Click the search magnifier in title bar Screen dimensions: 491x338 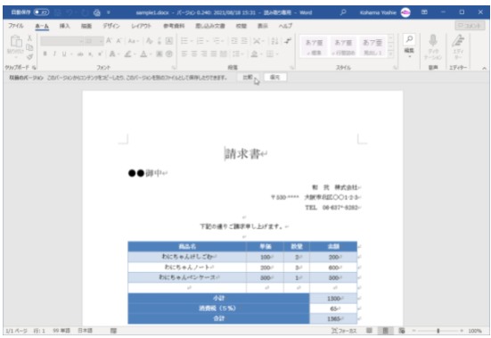(343, 12)
